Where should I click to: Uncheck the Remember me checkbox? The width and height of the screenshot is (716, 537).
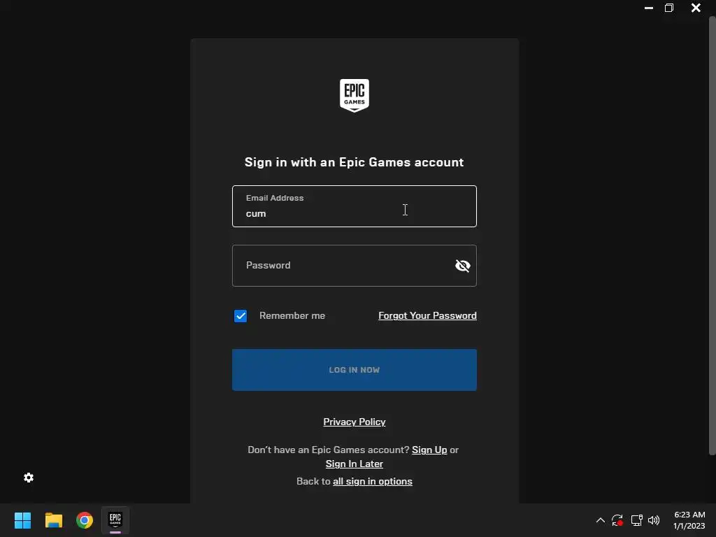[x=241, y=315]
